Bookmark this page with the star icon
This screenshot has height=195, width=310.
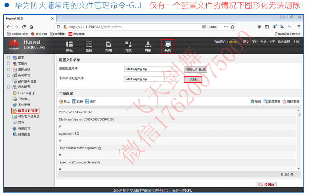pyautogui.click(x=233, y=27)
